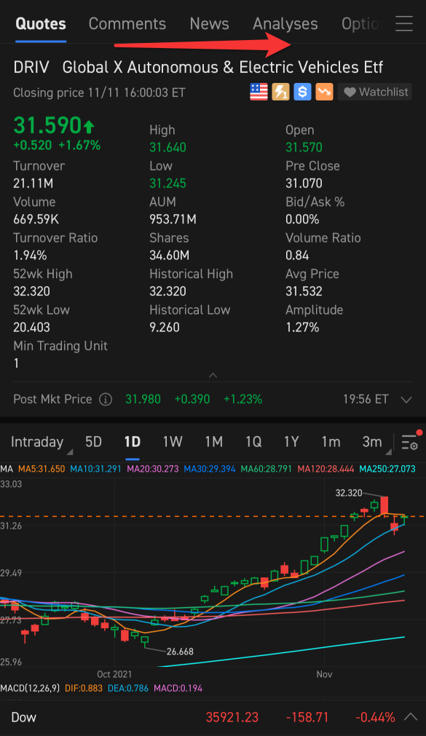426x736 pixels.
Task: Tap the Historical Low value 9.260
Action: pos(165,327)
